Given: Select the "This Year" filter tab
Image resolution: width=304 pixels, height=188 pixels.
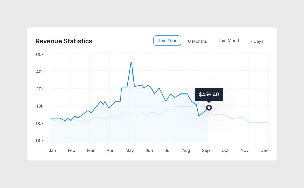Looking at the screenshot, I should 167,41.
